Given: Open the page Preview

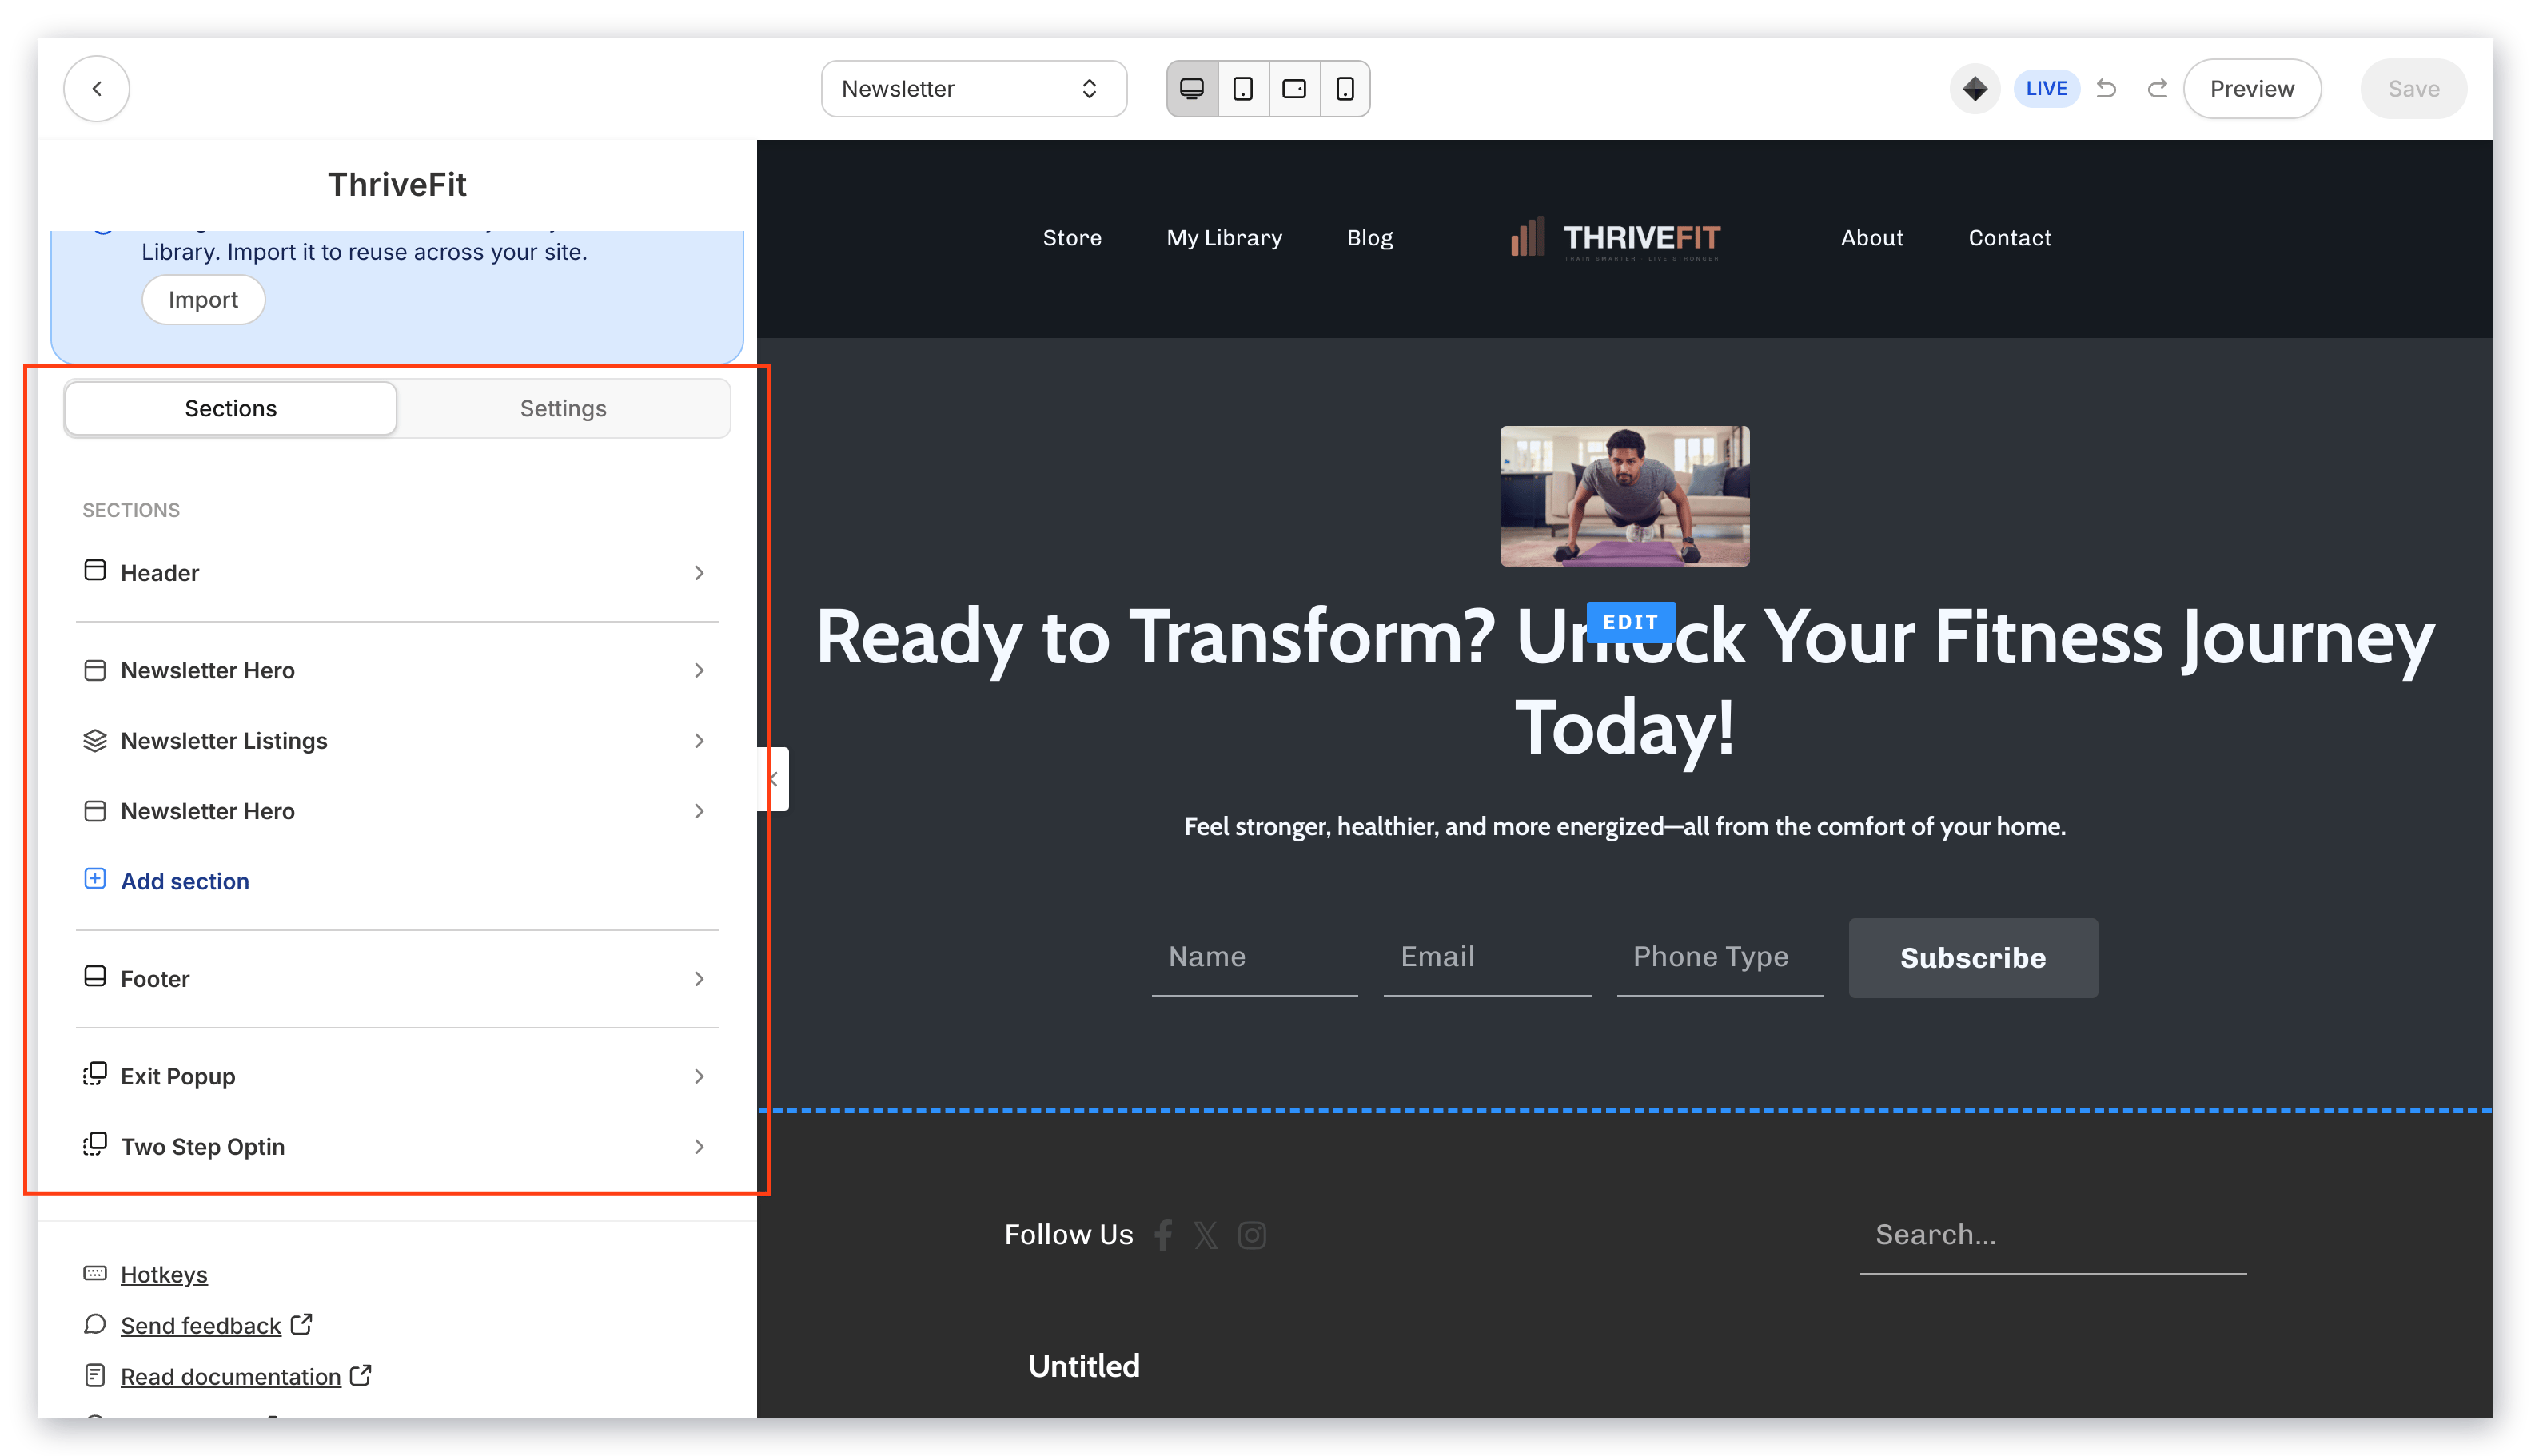Looking at the screenshot, I should (x=2251, y=88).
